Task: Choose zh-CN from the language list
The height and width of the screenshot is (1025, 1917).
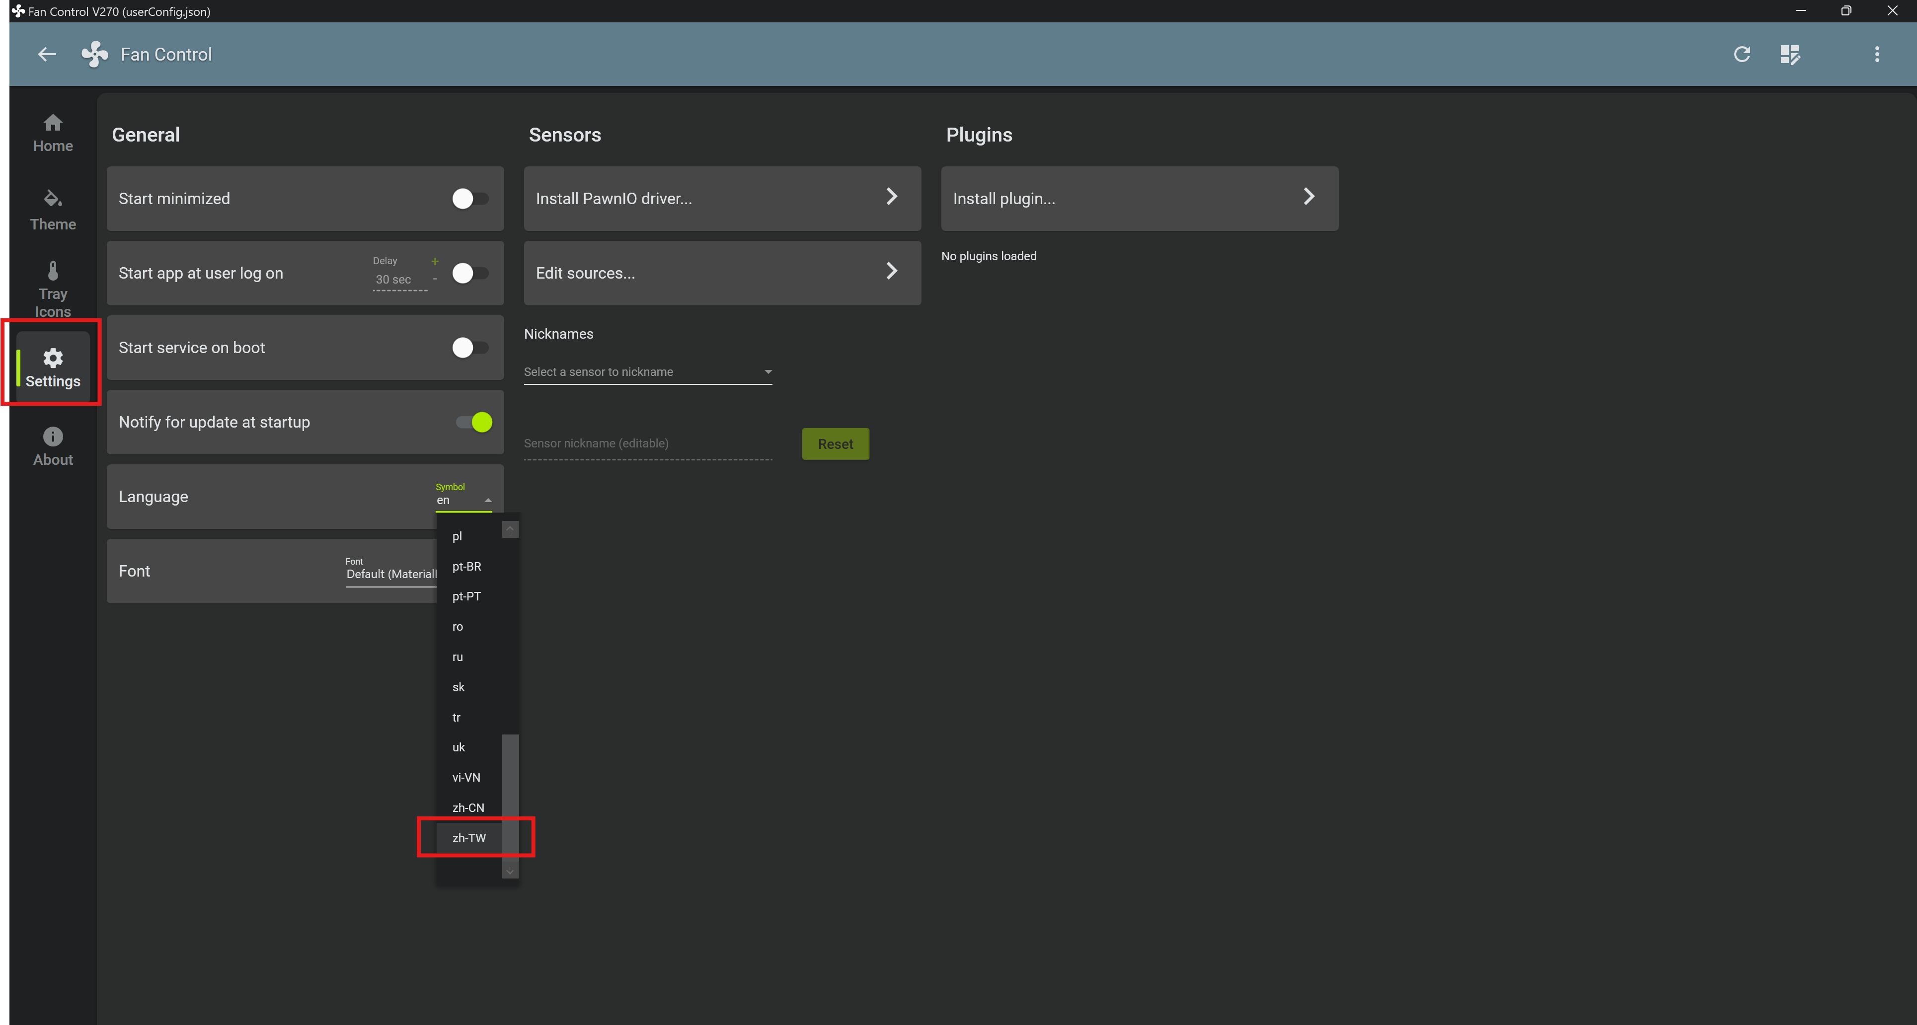Action: (x=469, y=808)
